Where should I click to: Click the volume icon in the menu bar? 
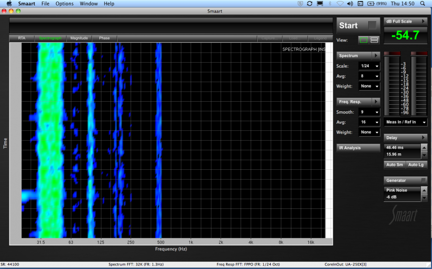click(x=351, y=4)
